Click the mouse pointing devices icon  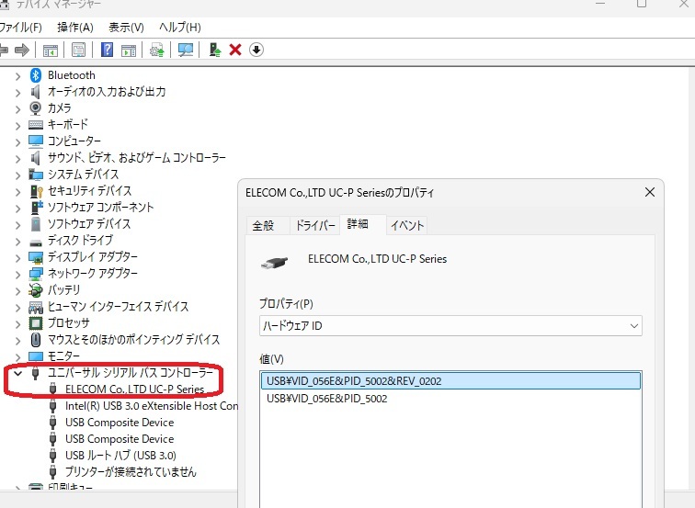coord(36,340)
